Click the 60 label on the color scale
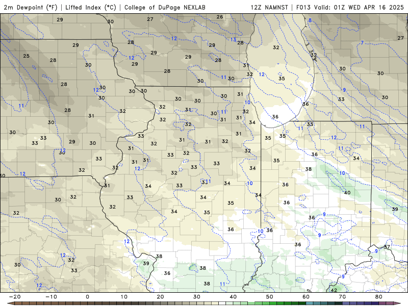The width and height of the screenshot is (408, 306). point(306,297)
